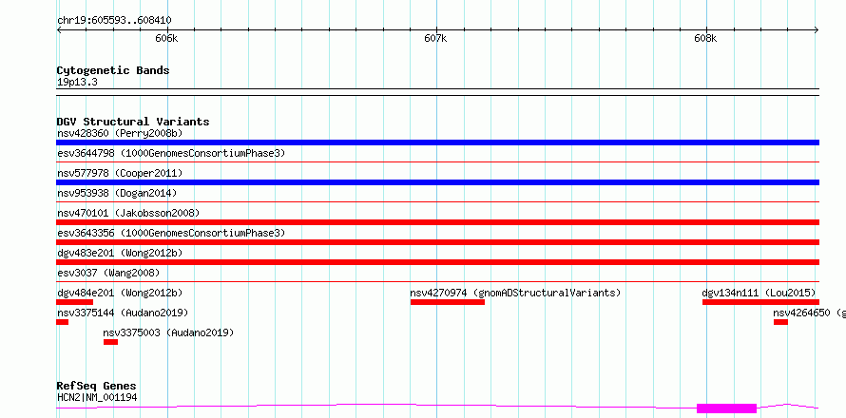
Task: Open the esv3037 (Wang2008) label
Action: click(108, 273)
